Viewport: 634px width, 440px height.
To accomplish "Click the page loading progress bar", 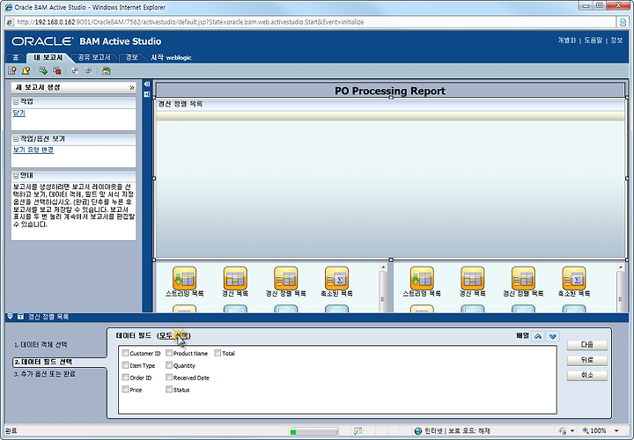I will pos(314,431).
